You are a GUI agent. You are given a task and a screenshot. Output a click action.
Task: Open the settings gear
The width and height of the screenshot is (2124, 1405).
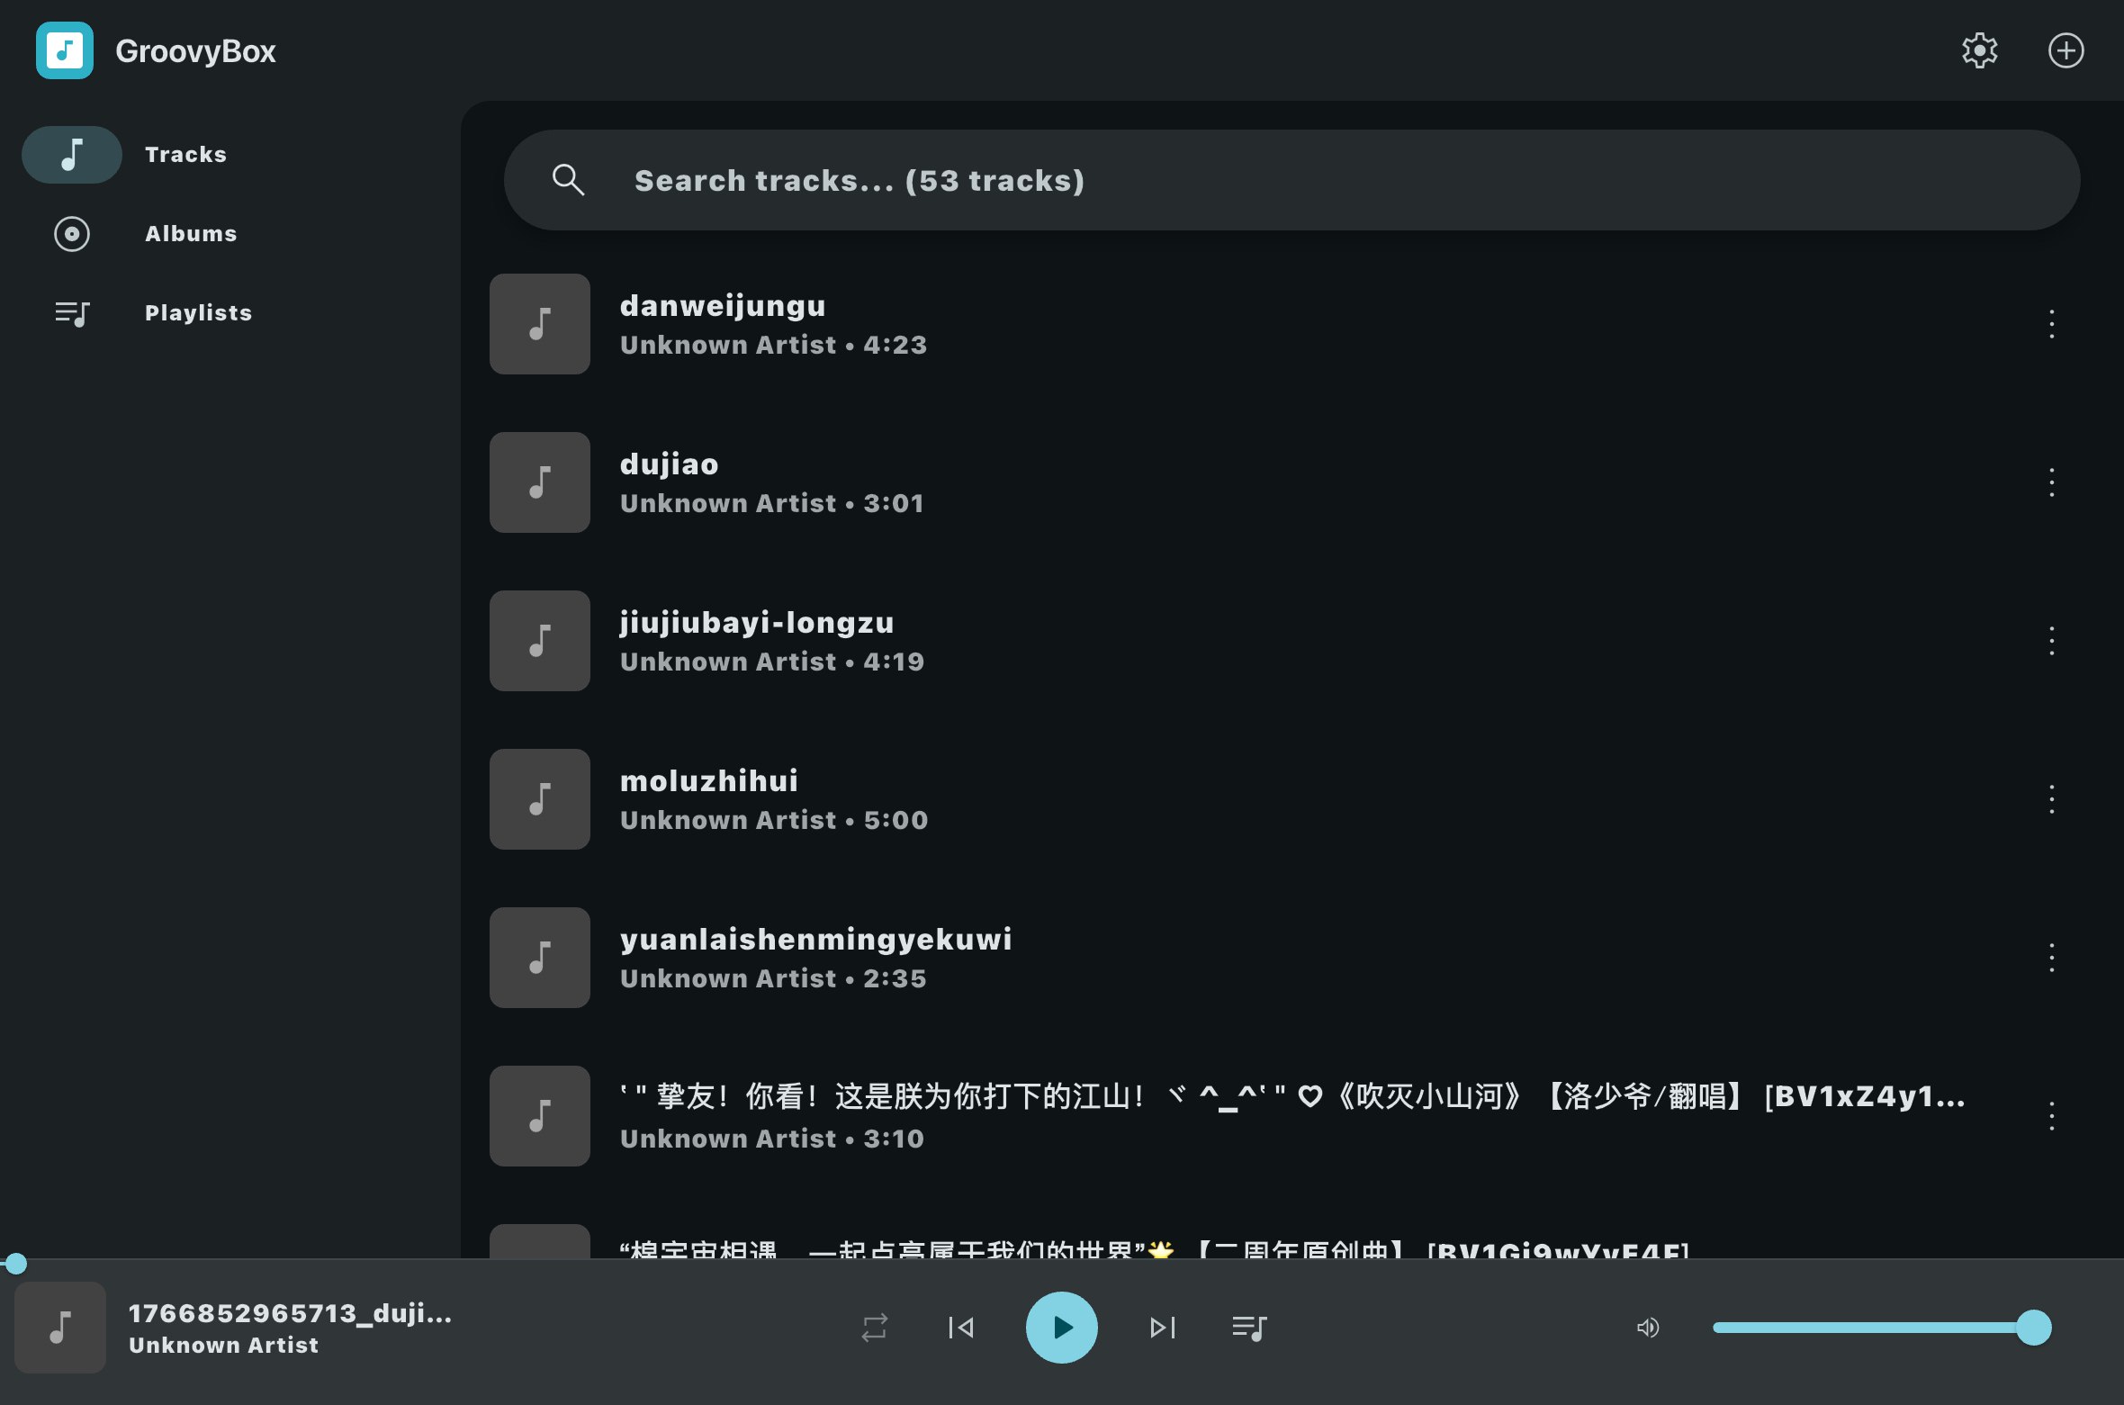click(1980, 50)
